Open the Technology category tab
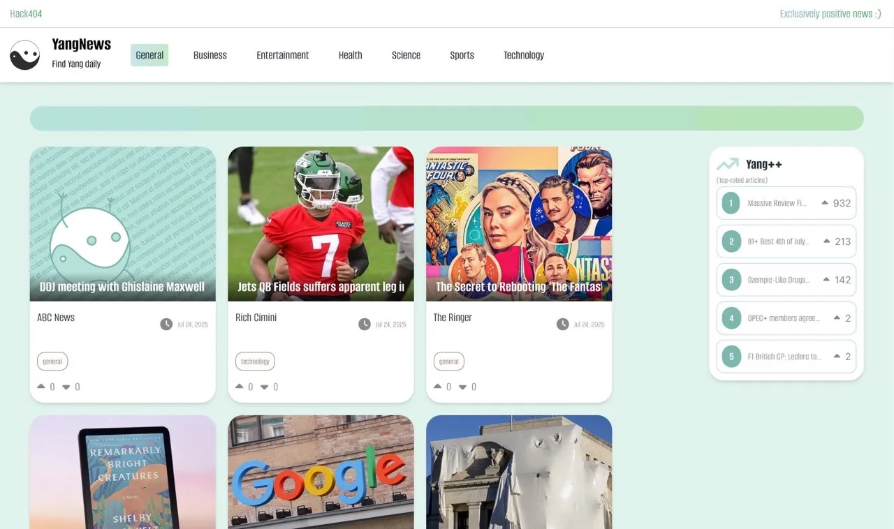The width and height of the screenshot is (894, 529). pyautogui.click(x=523, y=55)
